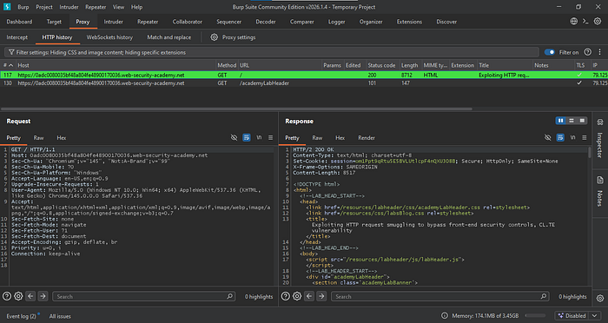This screenshot has height=323, width=608.
Task: Switch to the Decoder tab
Action: tap(266, 22)
